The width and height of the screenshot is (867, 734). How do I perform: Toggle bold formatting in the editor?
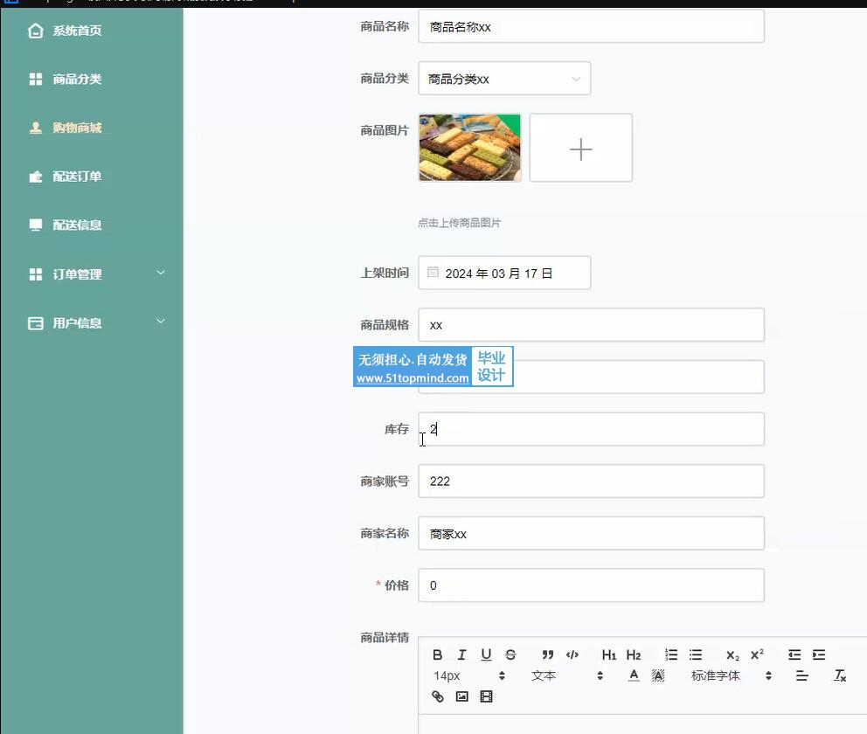pos(437,654)
